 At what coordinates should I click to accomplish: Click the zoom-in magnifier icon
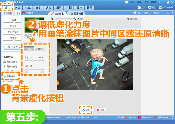(x=74, y=19)
